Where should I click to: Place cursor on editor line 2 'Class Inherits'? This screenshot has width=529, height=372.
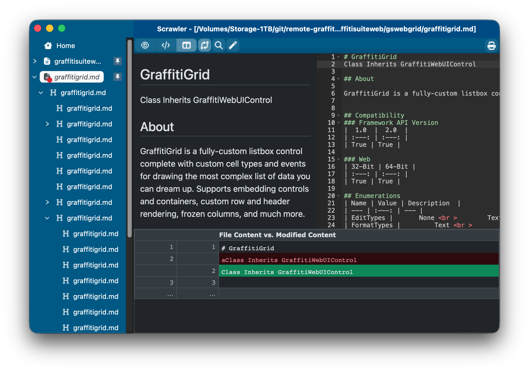coord(410,64)
